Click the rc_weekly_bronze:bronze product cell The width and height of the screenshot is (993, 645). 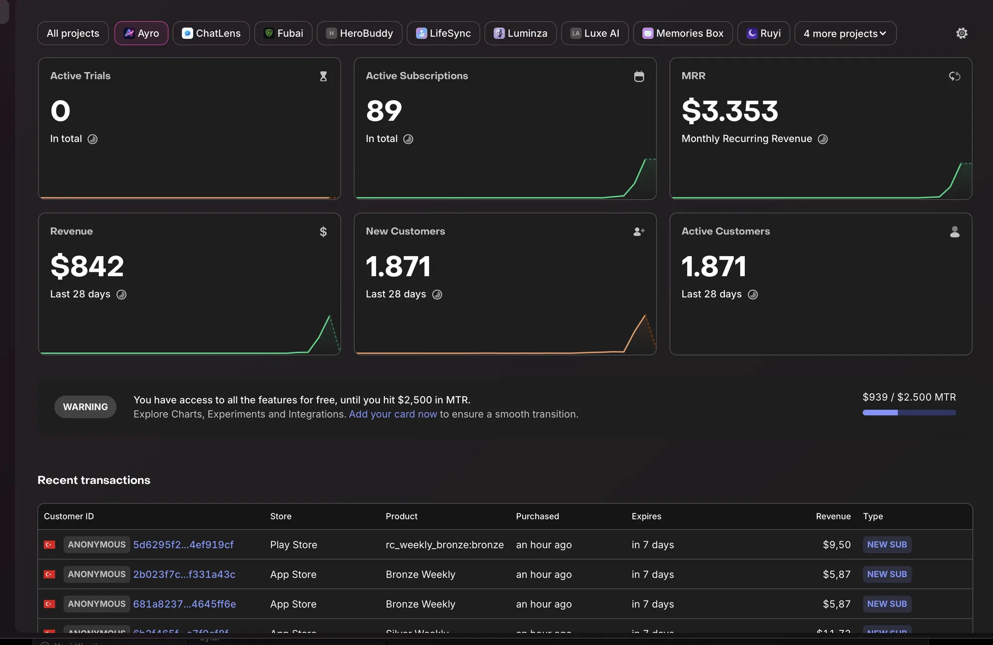pos(444,545)
